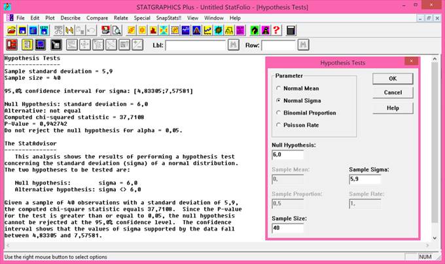Open the probability distributions bell curve icon
This screenshot has height=264, width=445.
point(196,30)
